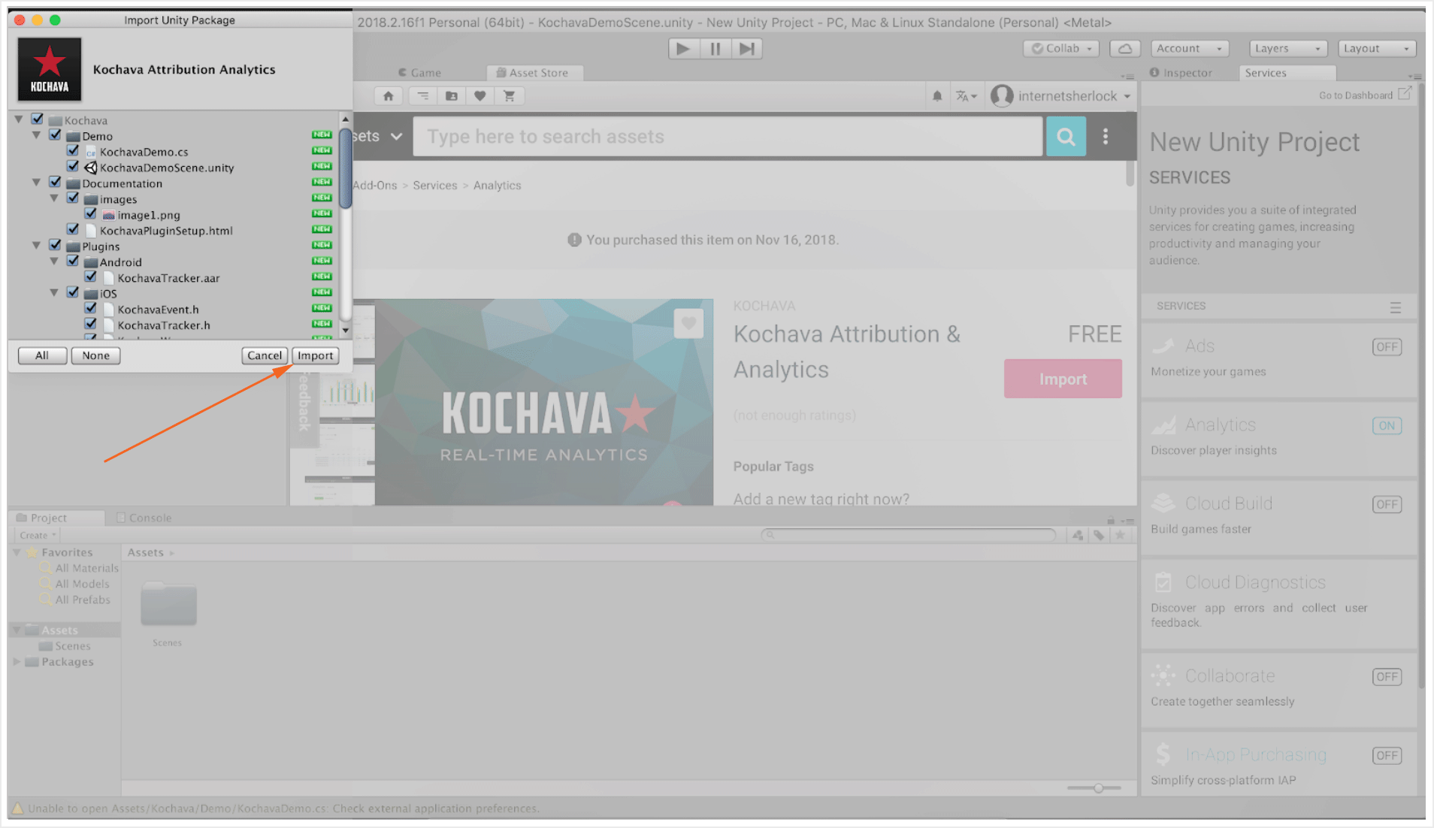Viewport: 1434px width, 828px height.
Task: Toggle the Ads service OFF switch
Action: click(1387, 347)
